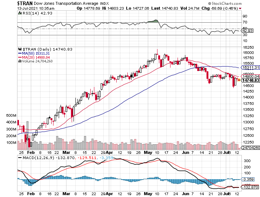Click the 14740.83 current price tag

point(250,80)
